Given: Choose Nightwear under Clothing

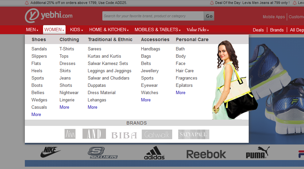Looking at the screenshot, I should coord(69,92).
